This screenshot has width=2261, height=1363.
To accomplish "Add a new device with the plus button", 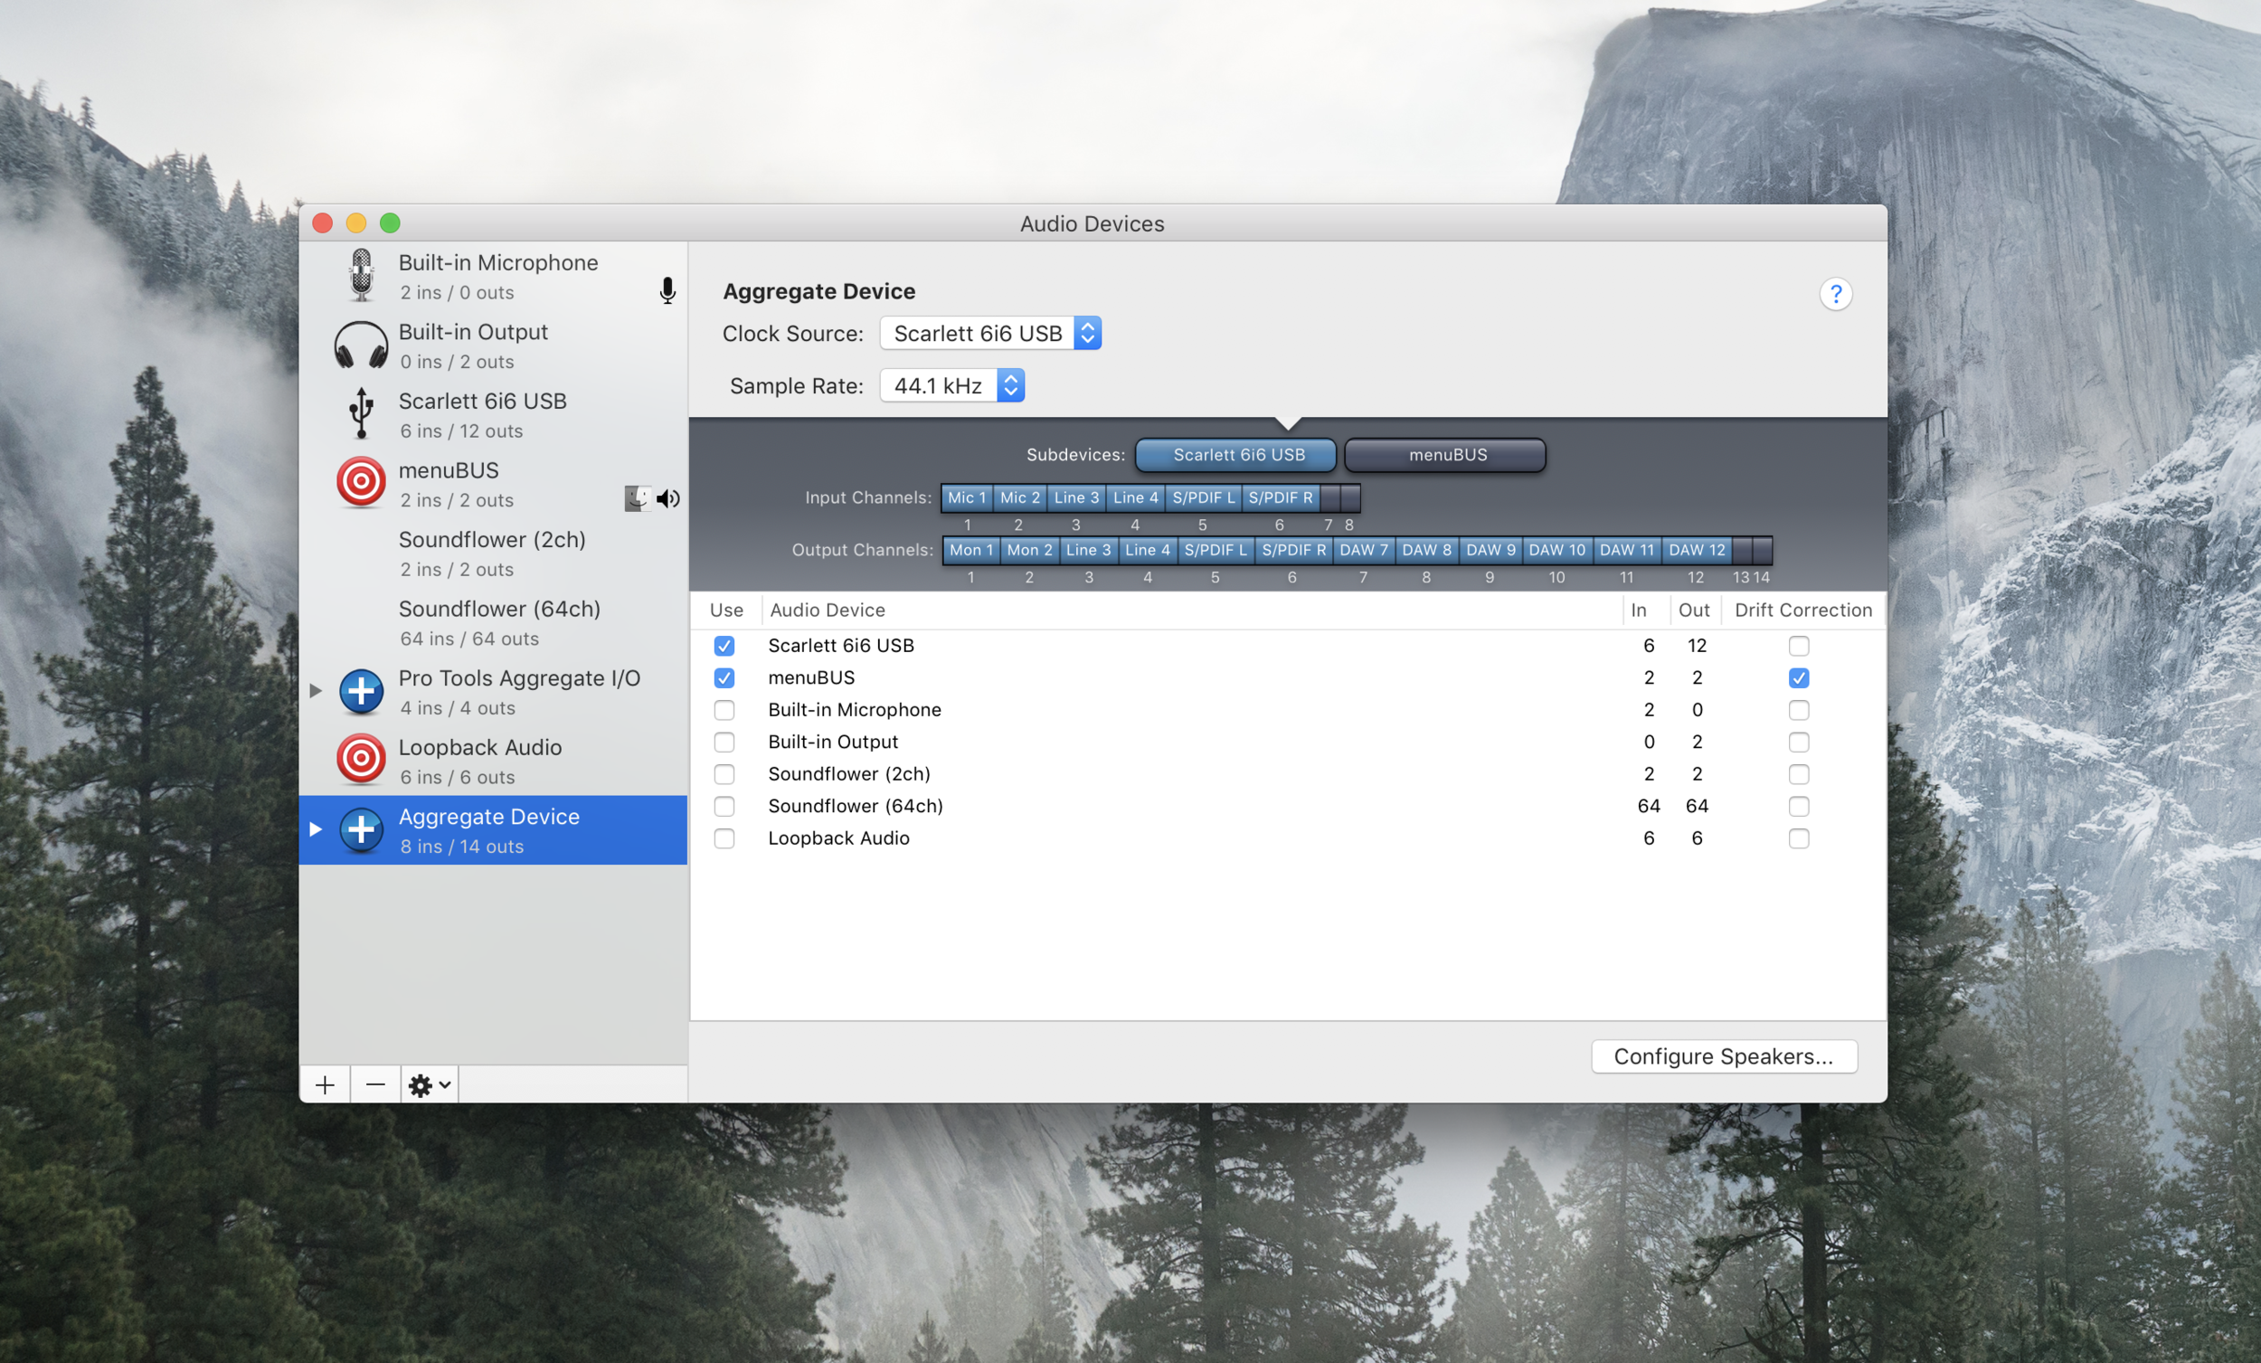I will [x=325, y=1085].
